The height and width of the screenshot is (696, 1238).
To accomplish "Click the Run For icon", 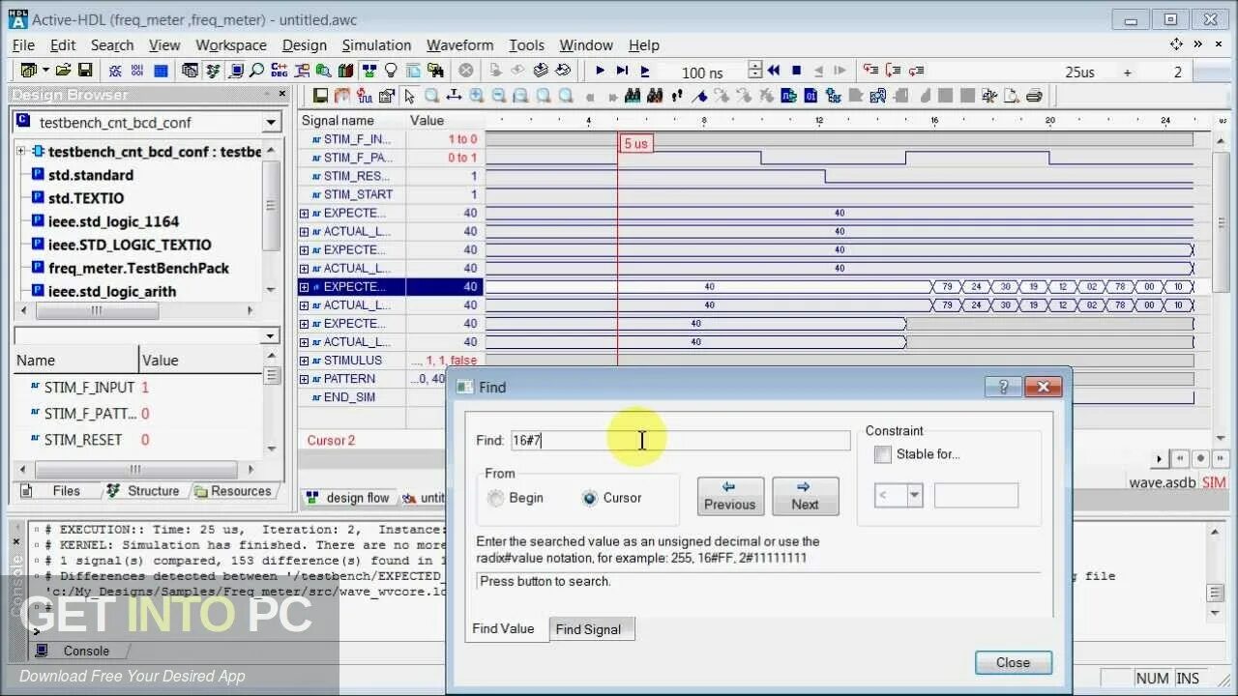I will pyautogui.click(x=645, y=71).
